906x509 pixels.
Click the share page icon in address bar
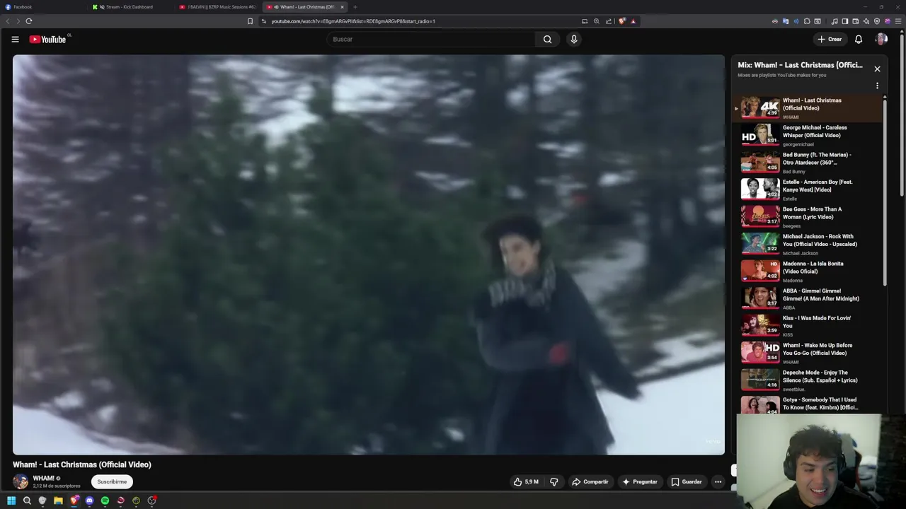[x=608, y=21]
